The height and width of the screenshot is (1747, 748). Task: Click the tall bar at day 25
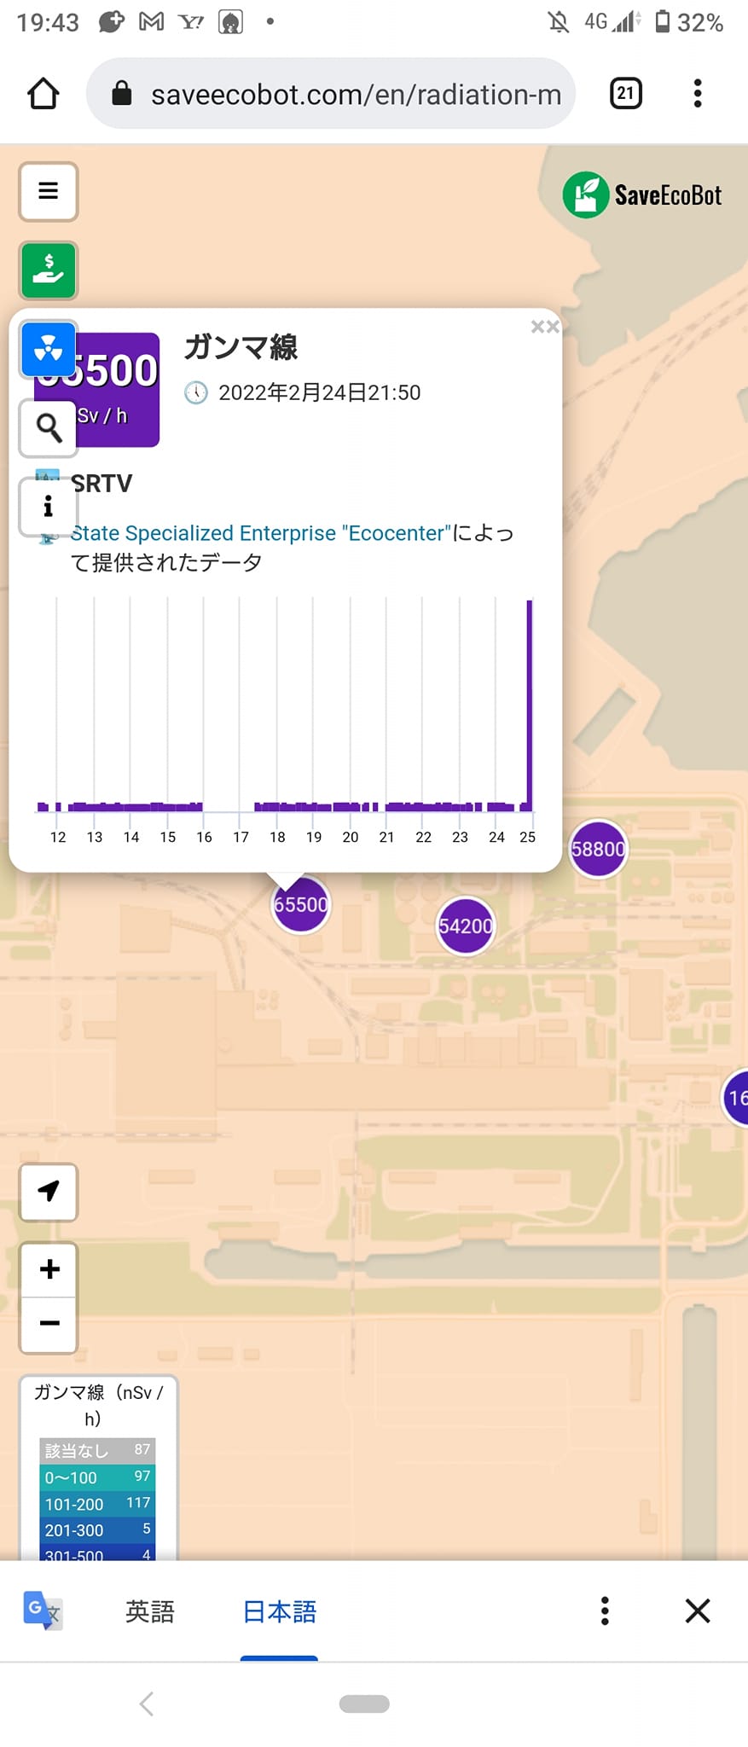529,705
